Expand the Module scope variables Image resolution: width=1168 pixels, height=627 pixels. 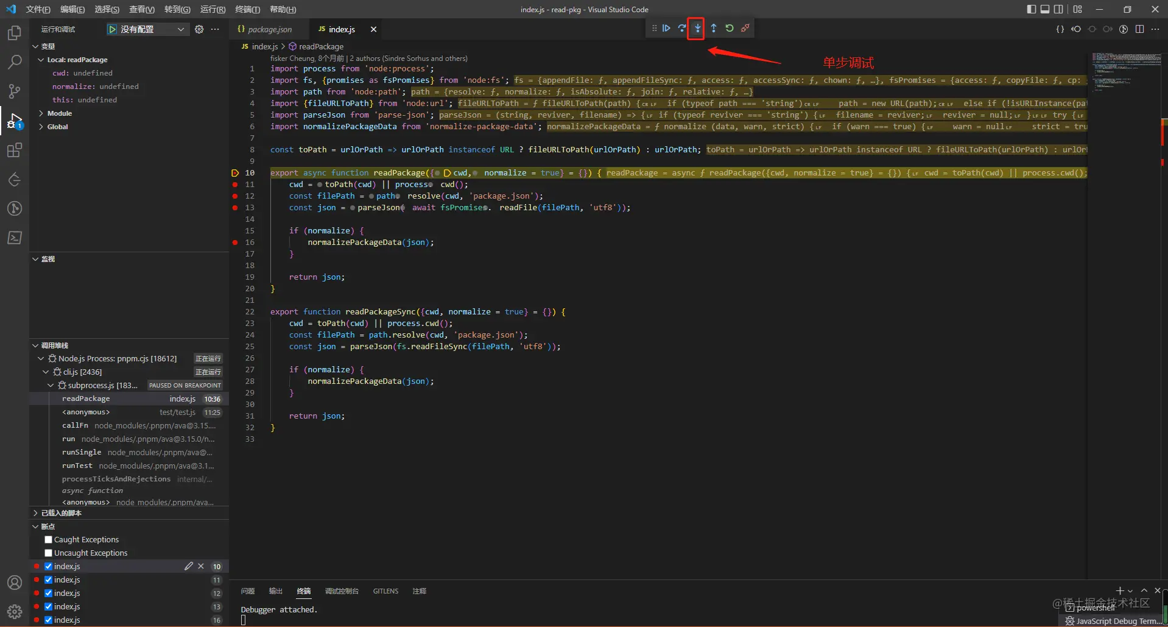(x=59, y=113)
